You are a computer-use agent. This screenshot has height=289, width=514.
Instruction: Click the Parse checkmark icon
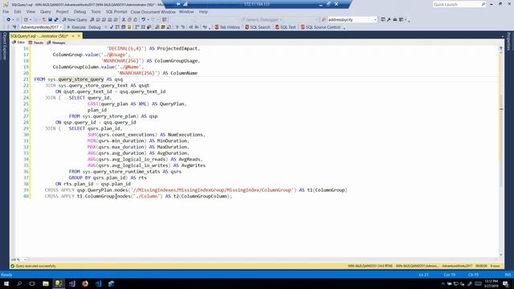pyautogui.click(x=112, y=27)
